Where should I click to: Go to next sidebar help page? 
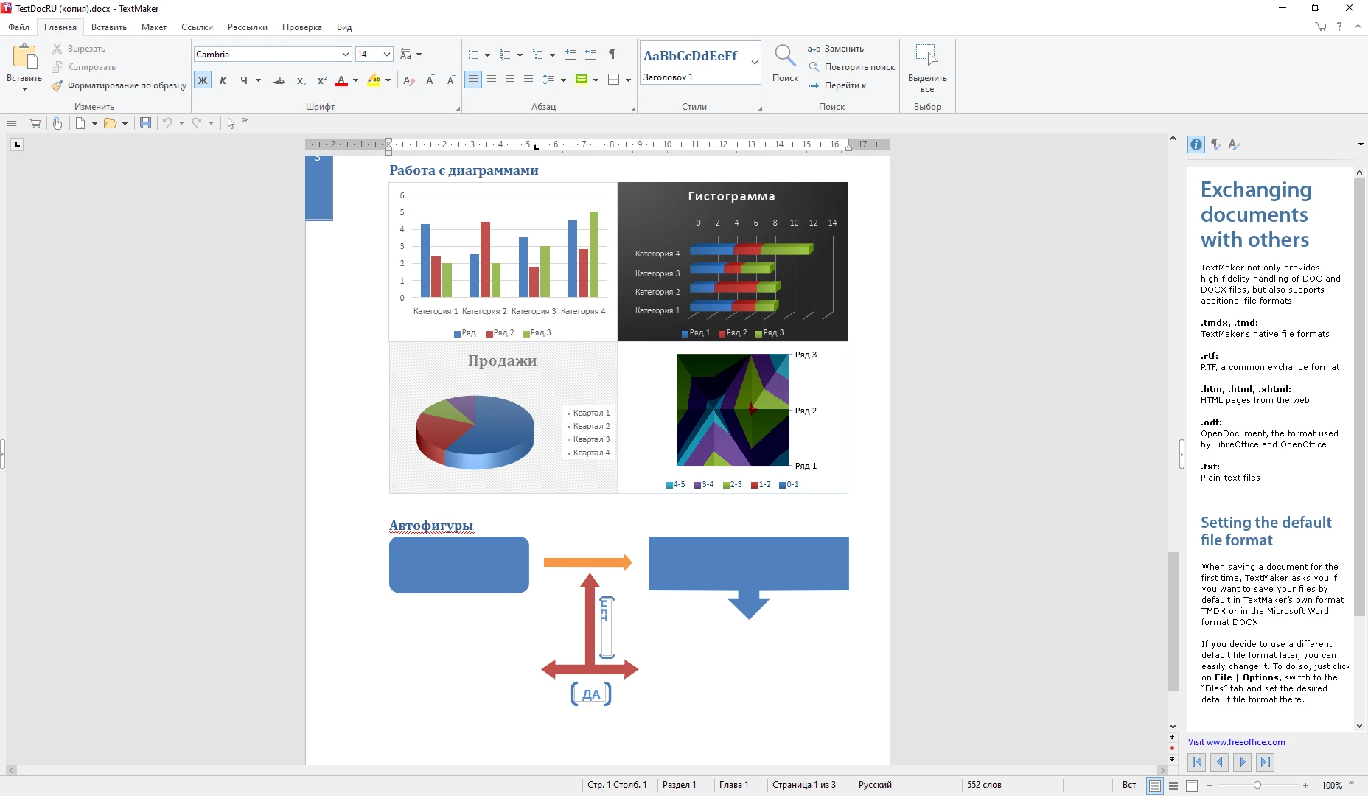1243,762
